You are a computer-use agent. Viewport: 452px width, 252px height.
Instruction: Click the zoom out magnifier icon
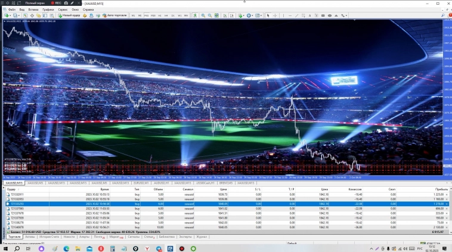(x=210, y=15)
